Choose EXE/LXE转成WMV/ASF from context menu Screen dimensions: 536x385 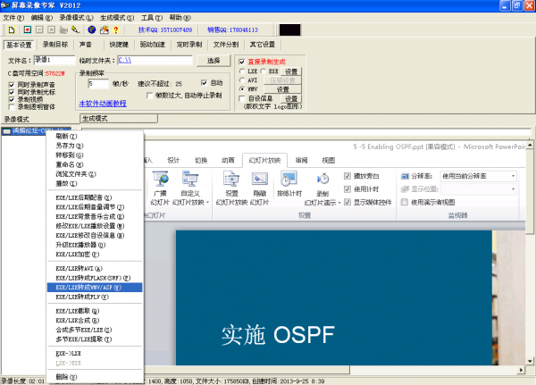95,288
